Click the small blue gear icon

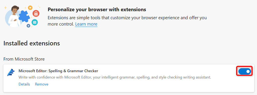(x=29, y=26)
